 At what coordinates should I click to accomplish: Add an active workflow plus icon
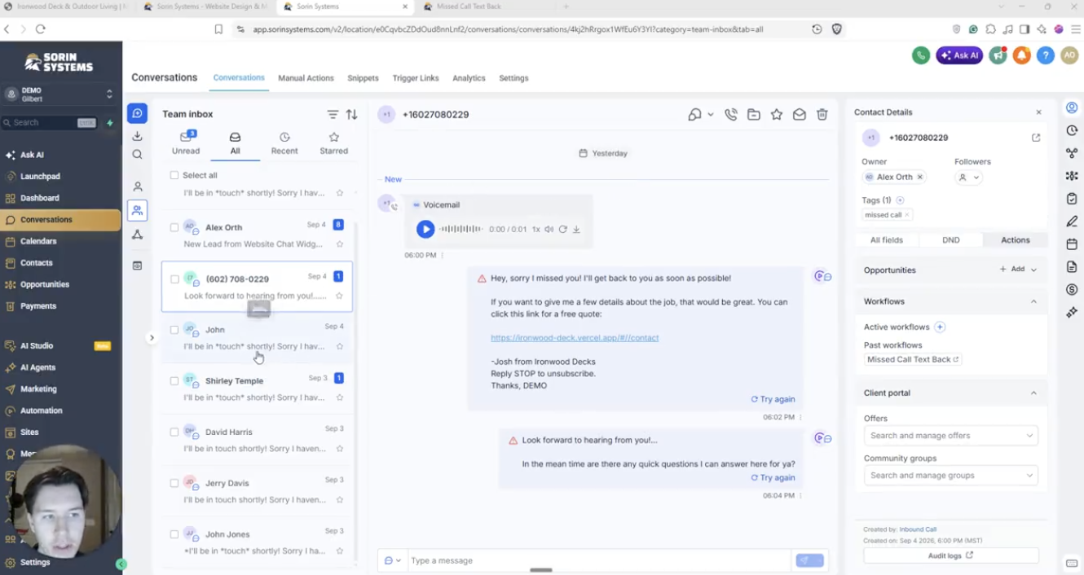click(940, 327)
